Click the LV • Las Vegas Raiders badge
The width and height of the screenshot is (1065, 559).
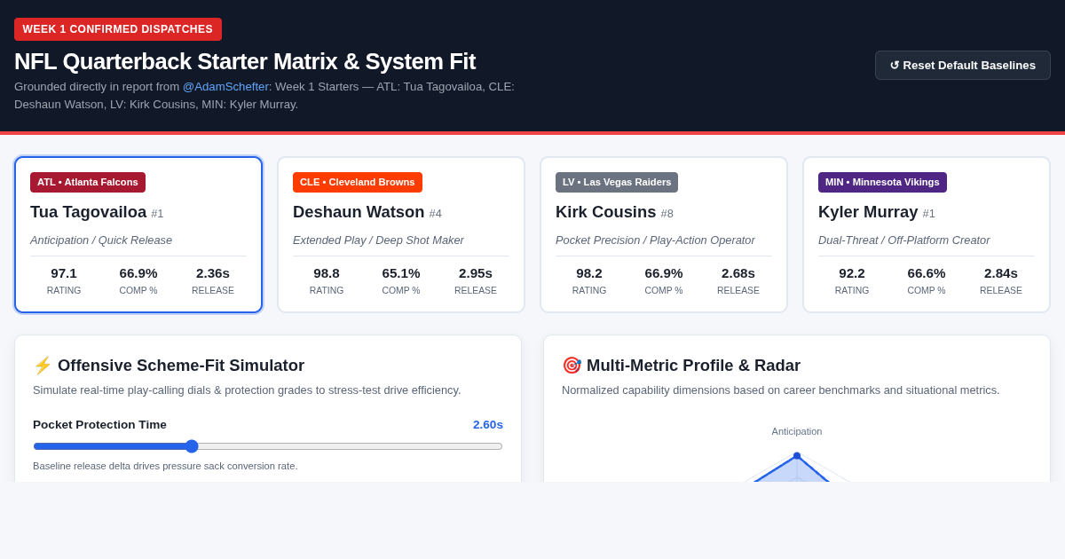pos(617,182)
